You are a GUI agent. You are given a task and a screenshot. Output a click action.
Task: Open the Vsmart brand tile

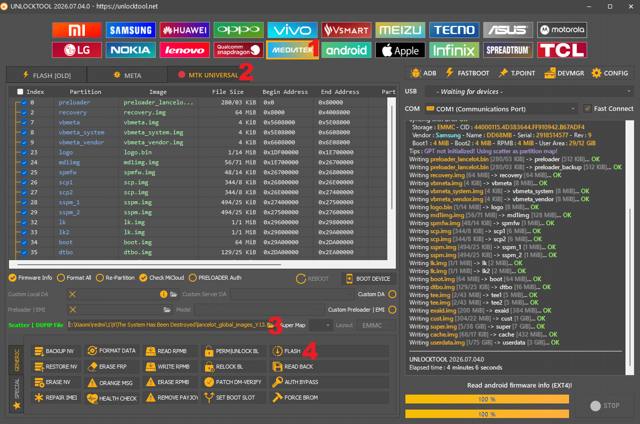click(346, 30)
